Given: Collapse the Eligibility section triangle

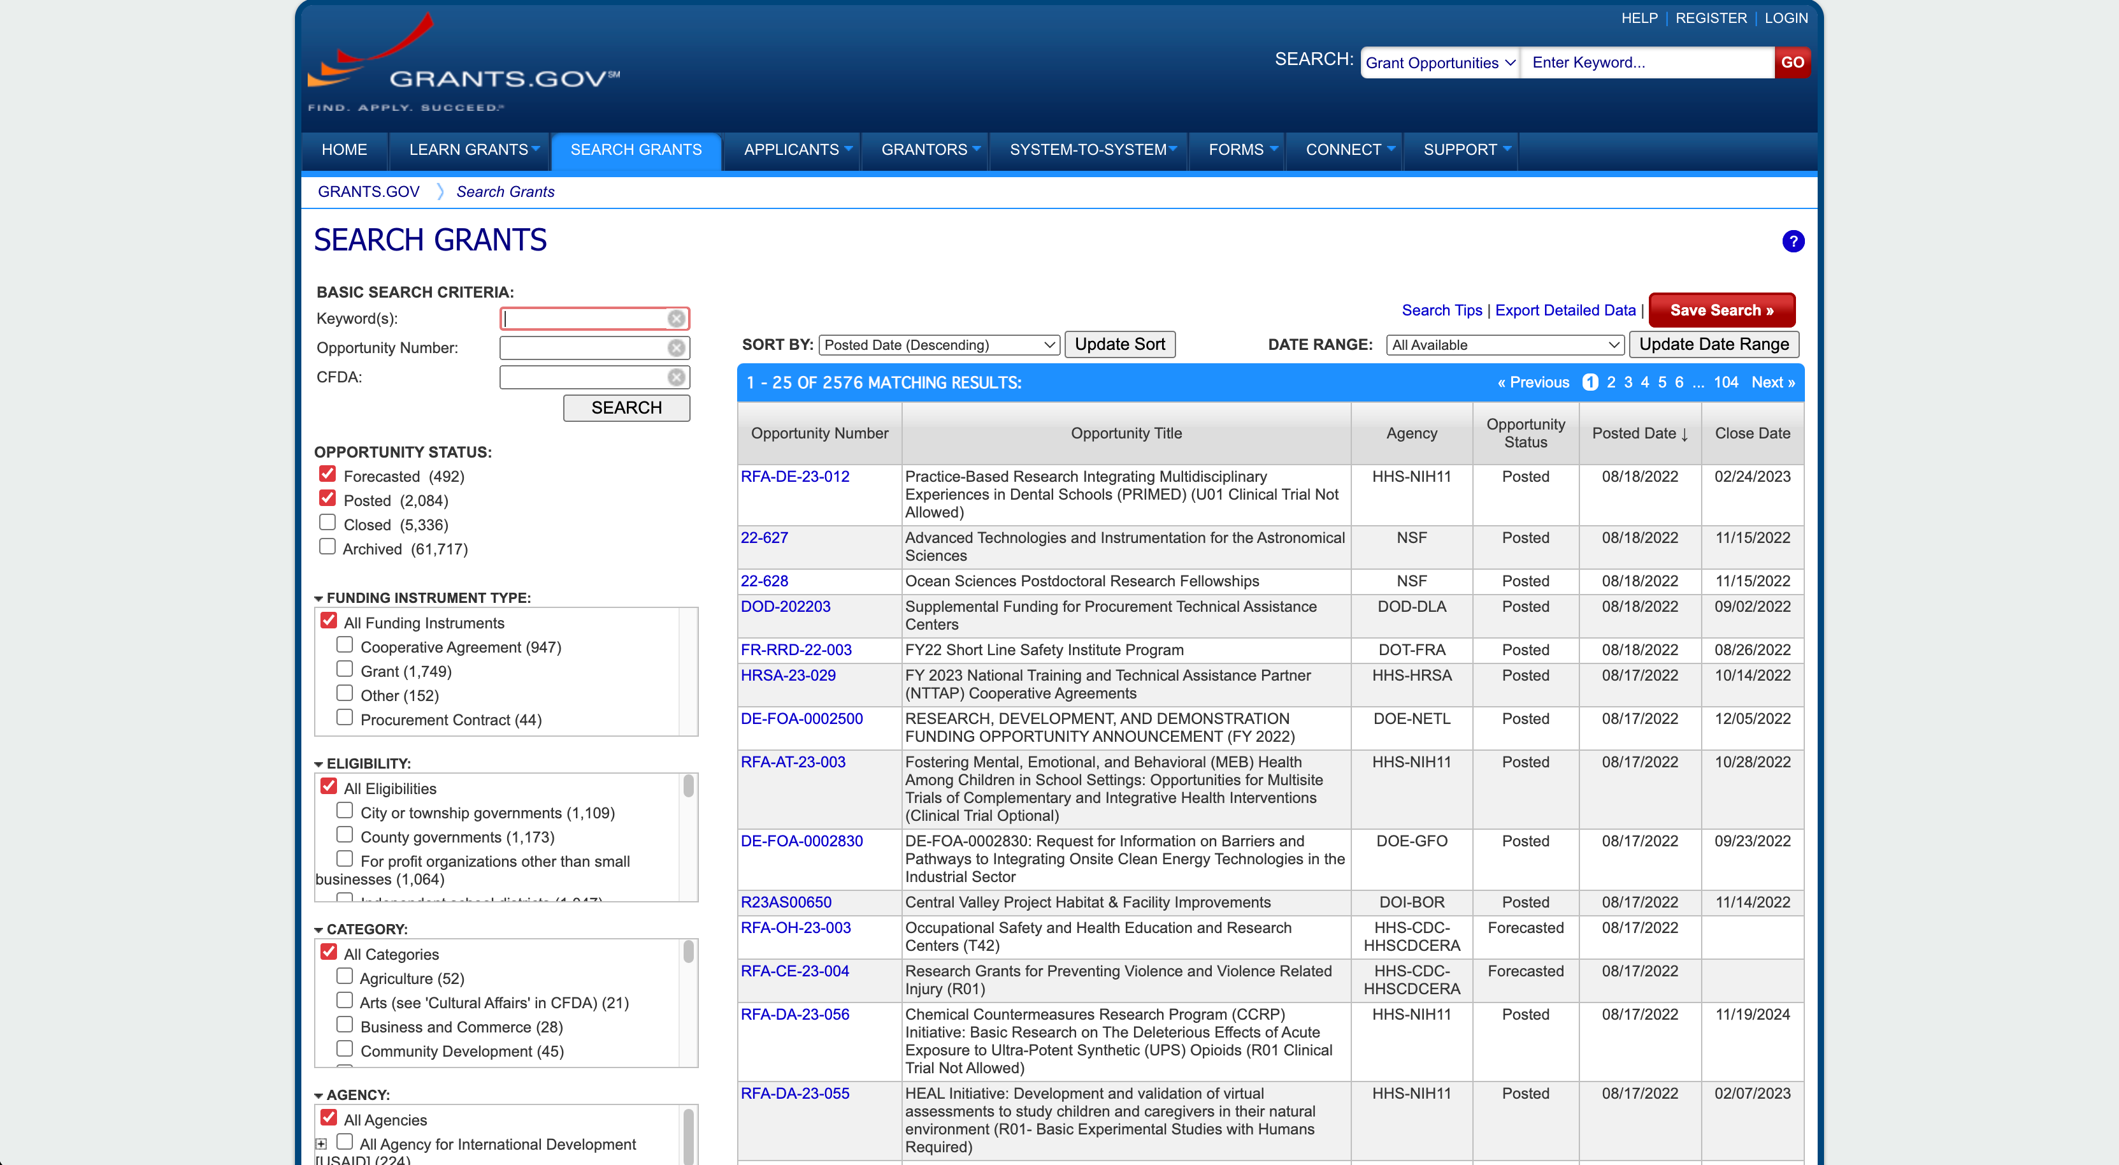Looking at the screenshot, I should (319, 764).
